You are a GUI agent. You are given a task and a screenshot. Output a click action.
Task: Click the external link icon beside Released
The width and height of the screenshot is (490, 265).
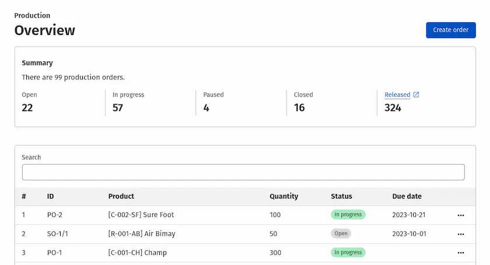[x=416, y=95]
